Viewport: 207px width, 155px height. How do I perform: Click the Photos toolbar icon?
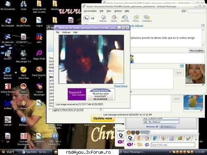[136, 19]
